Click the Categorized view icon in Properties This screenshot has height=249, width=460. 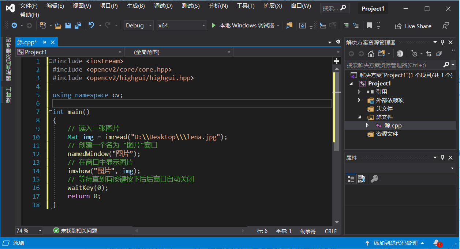[351, 179]
